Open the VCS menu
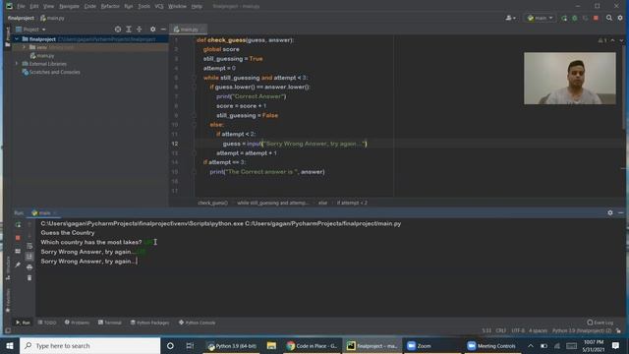The height and width of the screenshot is (354, 629). coord(159,7)
